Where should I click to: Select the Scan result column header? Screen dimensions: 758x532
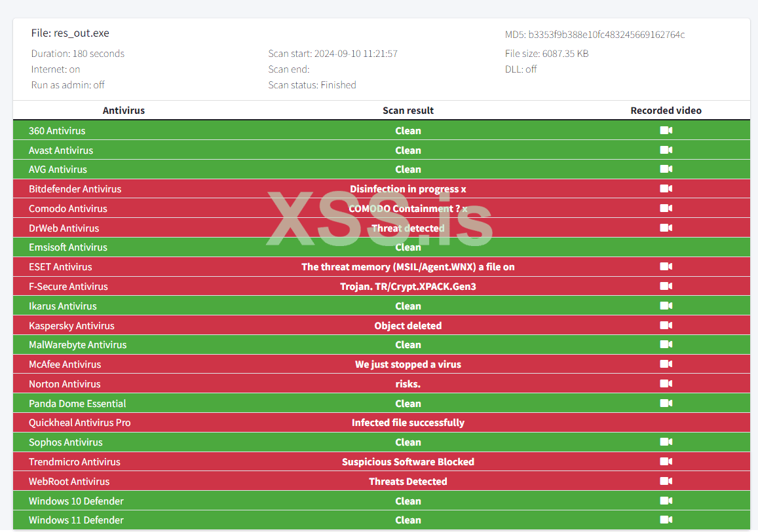click(x=408, y=111)
